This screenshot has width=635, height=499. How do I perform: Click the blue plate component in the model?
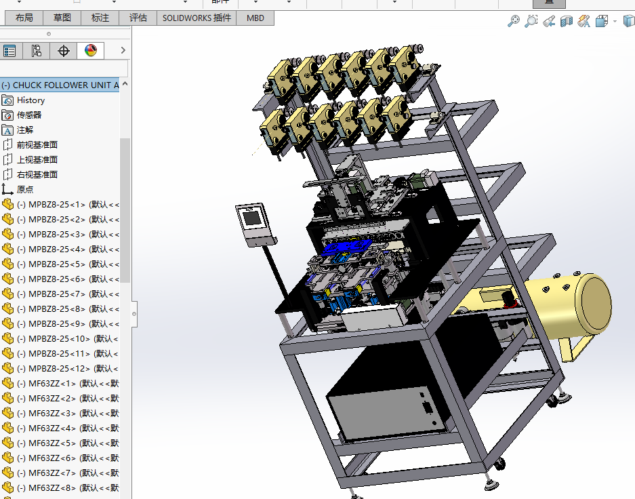tap(346, 246)
